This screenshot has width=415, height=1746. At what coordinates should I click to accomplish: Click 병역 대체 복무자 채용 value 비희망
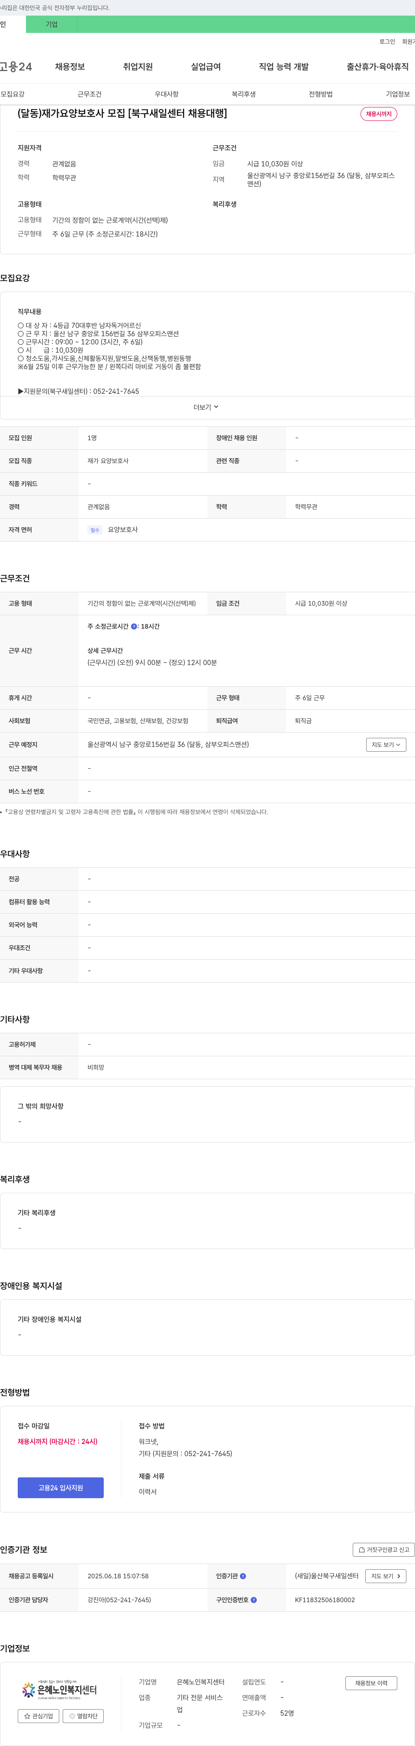[x=95, y=1068]
